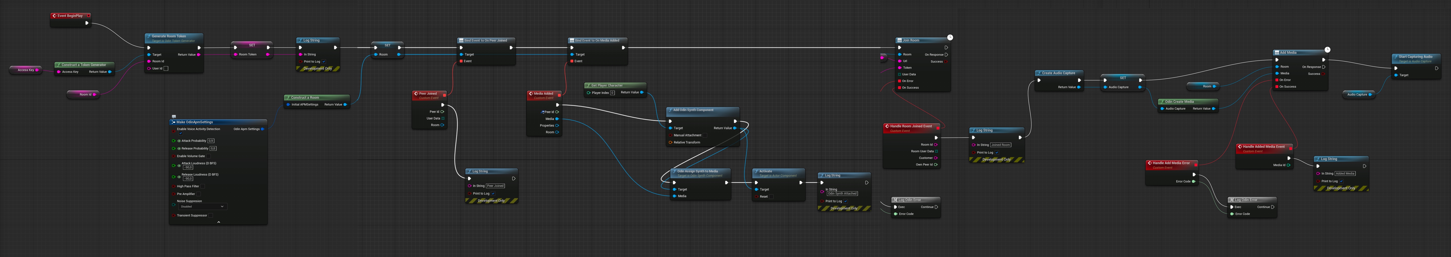The image size is (1451, 257).
Task: Click the Start Capturing Audio node title
Action: click(1416, 57)
